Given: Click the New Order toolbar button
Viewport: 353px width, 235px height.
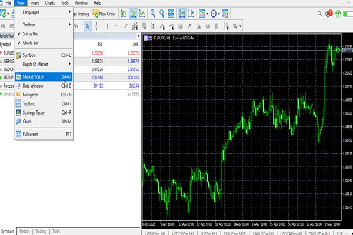Looking at the screenshot, I should (103, 13).
